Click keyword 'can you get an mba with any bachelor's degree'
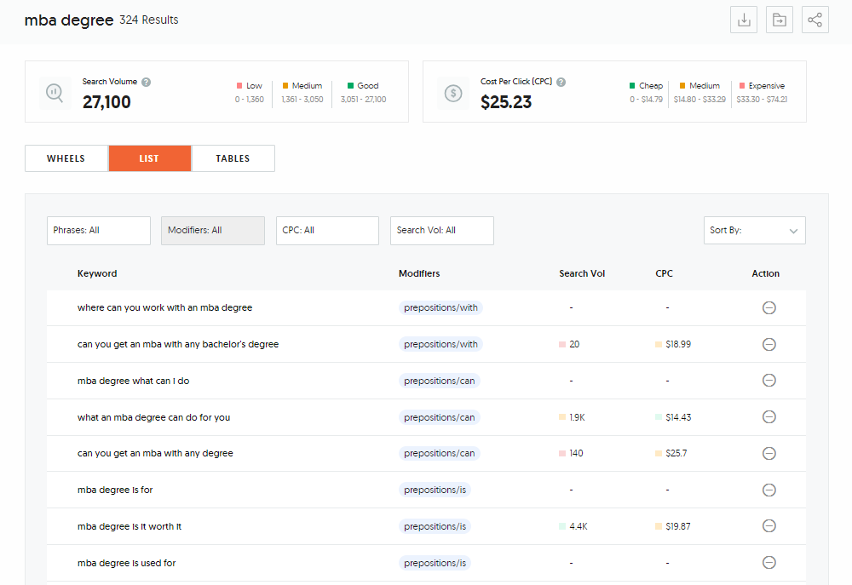852x585 pixels. [178, 344]
